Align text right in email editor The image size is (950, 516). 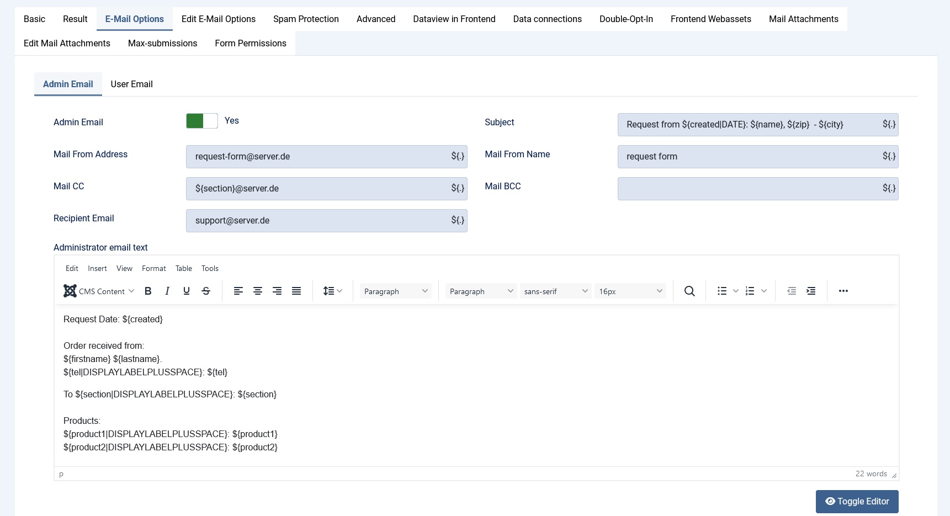[277, 291]
